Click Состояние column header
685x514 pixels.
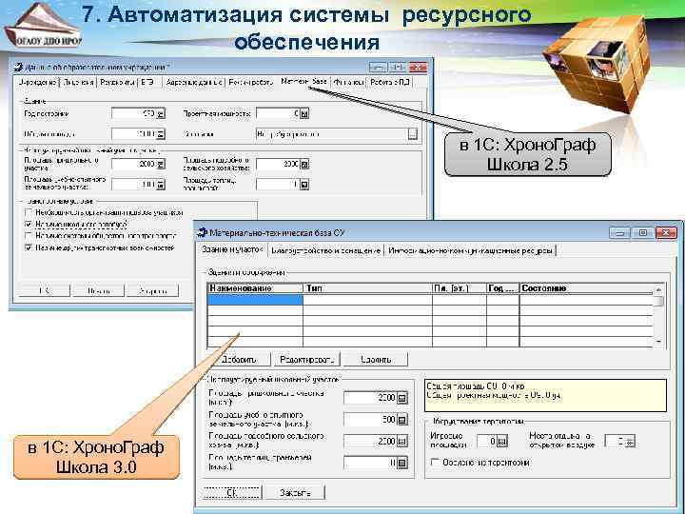coord(586,288)
